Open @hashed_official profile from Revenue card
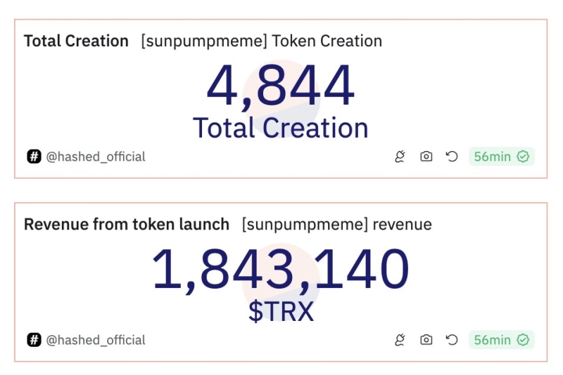 96,340
